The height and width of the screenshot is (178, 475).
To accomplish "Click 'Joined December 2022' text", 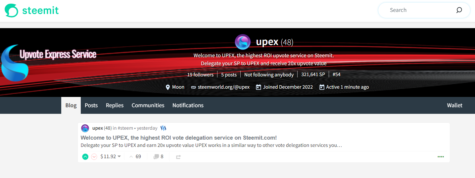I will click(x=288, y=87).
